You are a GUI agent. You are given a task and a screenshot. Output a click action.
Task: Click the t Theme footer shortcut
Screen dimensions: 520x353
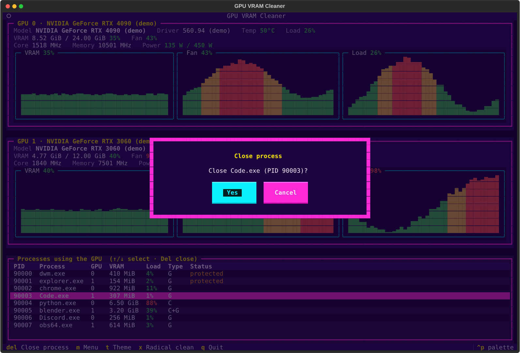tap(118, 347)
